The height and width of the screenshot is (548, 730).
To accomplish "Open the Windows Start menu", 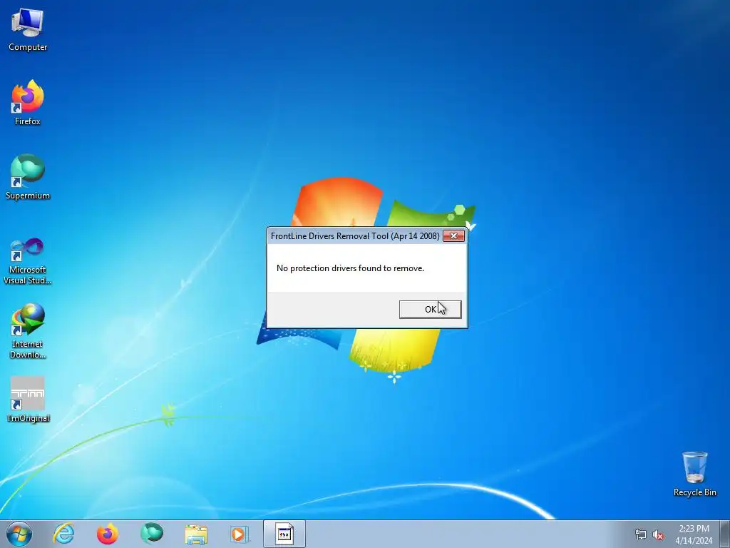I will coord(19,534).
